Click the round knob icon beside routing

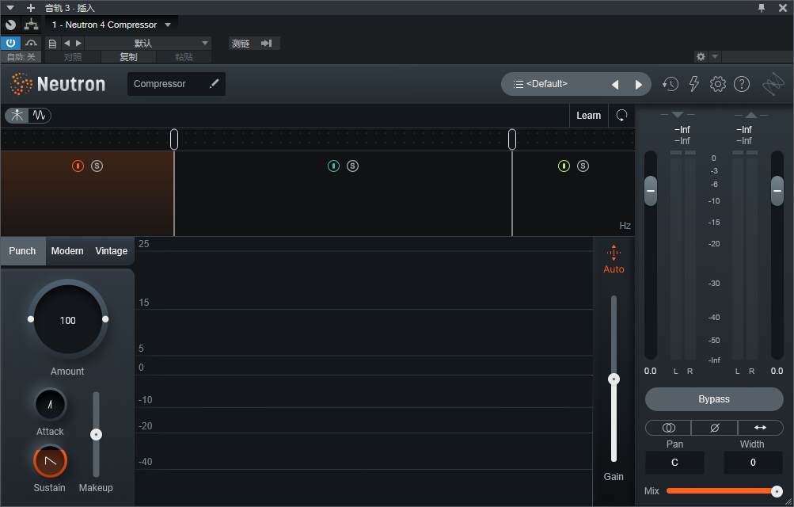coord(10,25)
